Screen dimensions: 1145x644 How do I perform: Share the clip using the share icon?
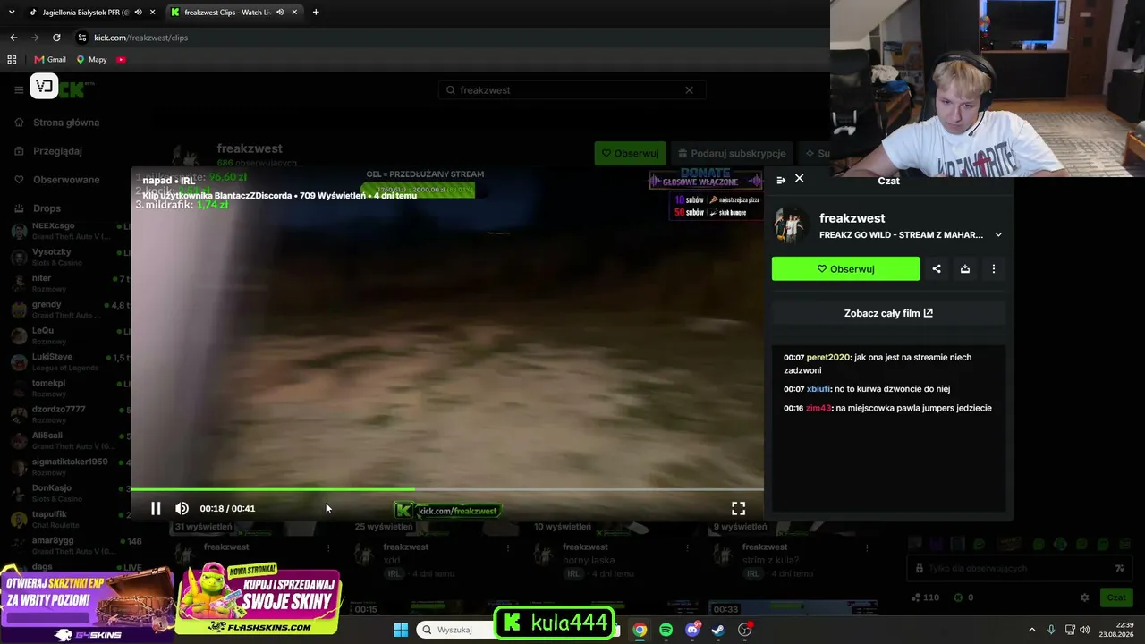937,268
